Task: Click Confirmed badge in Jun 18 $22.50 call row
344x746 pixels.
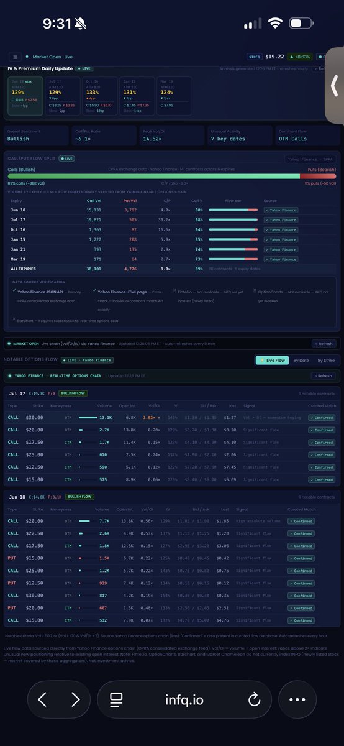Action: (301, 533)
